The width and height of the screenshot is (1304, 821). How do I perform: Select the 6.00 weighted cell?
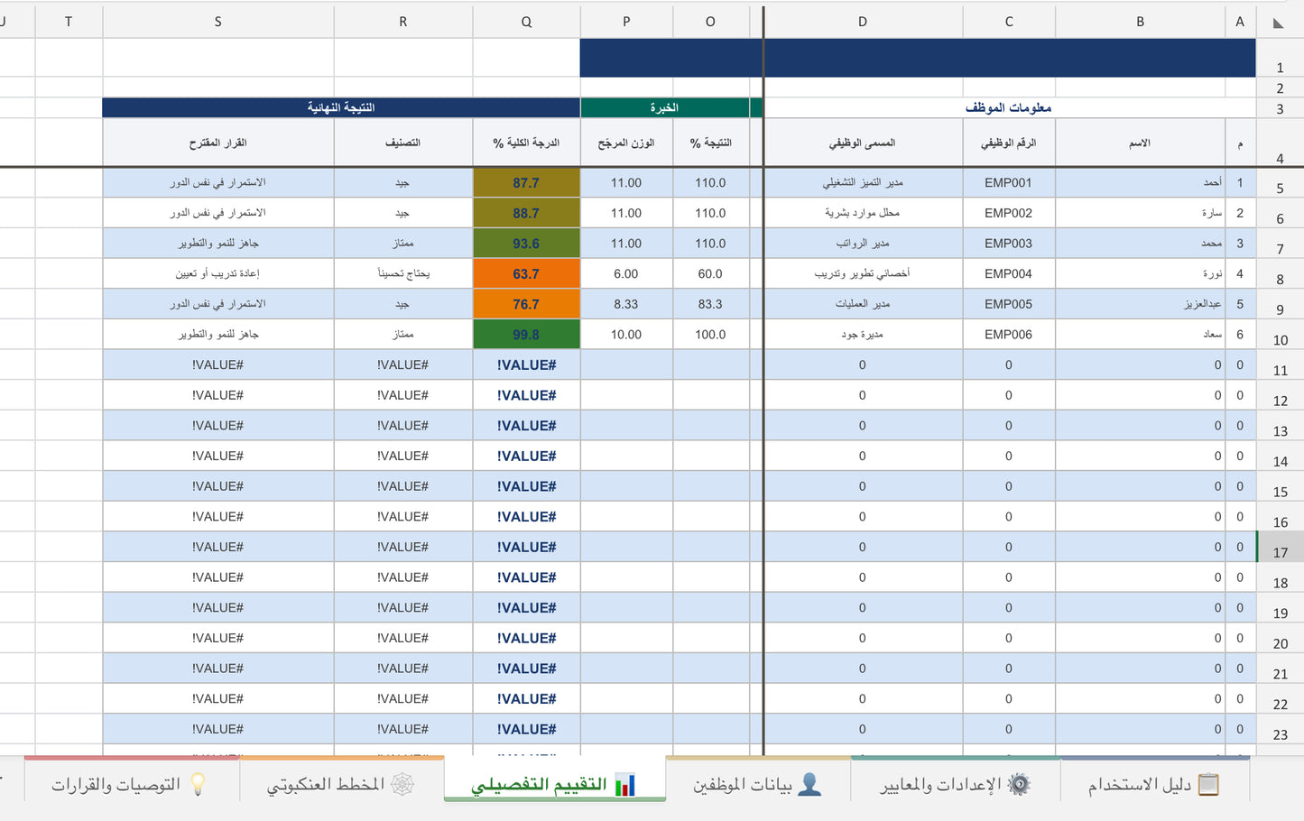(x=626, y=273)
